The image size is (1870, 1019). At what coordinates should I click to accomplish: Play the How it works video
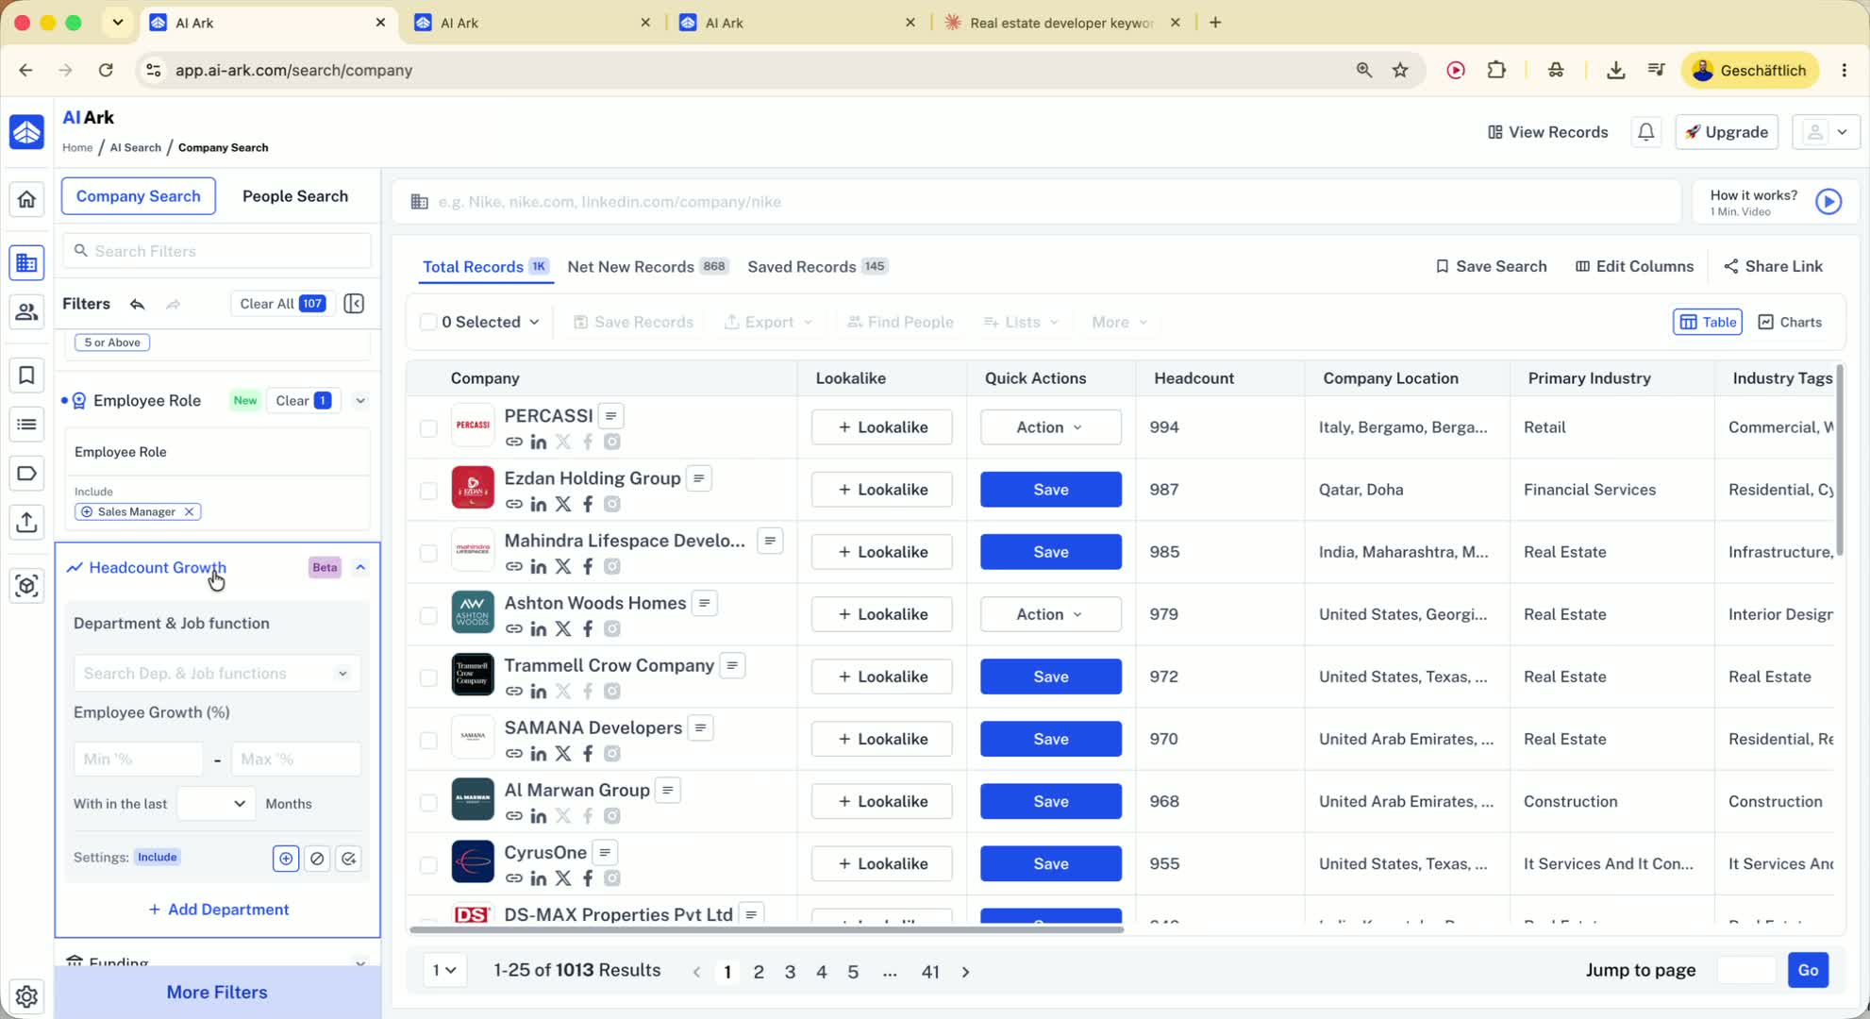1828,202
